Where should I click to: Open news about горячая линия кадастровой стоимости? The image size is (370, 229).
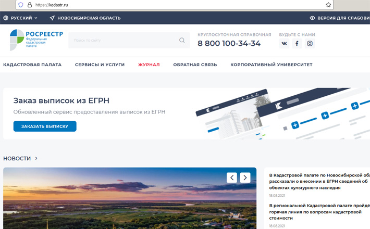(319, 212)
